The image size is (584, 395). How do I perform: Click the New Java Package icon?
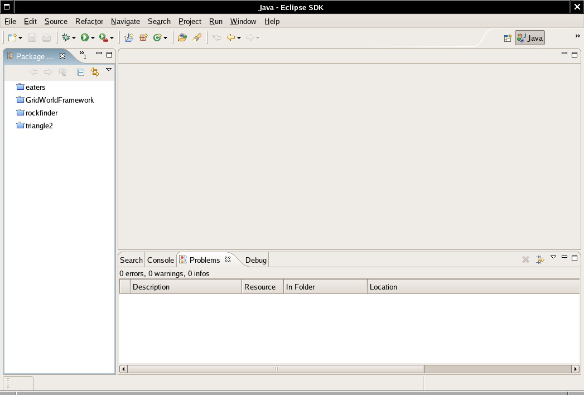tap(143, 37)
